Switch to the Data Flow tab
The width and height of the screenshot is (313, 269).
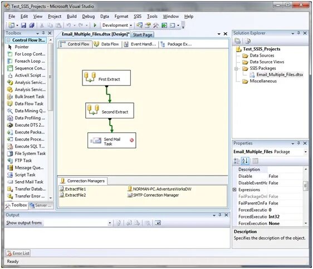click(106, 44)
